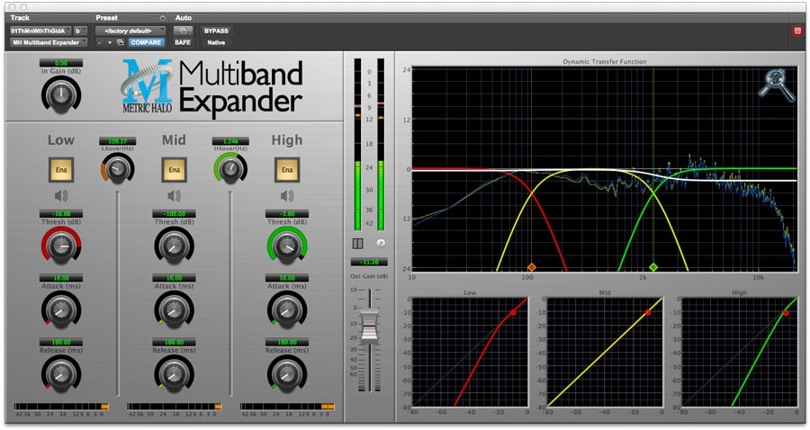Click the red threshold dot in Mid graph

pyautogui.click(x=648, y=312)
